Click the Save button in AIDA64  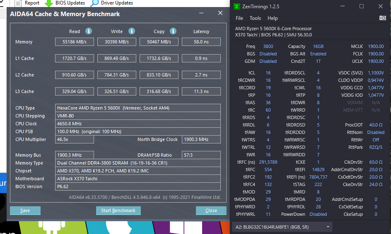coord(25,210)
